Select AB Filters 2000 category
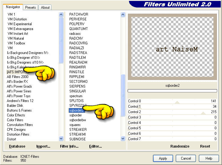This screenshot has height=165, width=222. point(18,77)
